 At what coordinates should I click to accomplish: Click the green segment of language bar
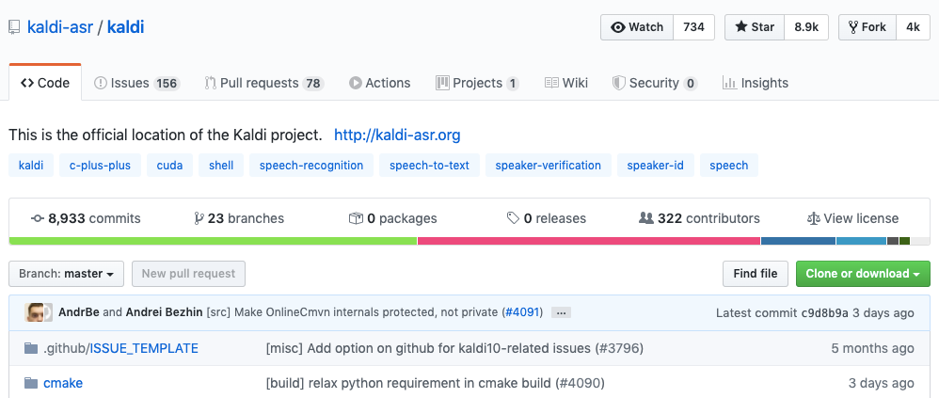point(213,241)
